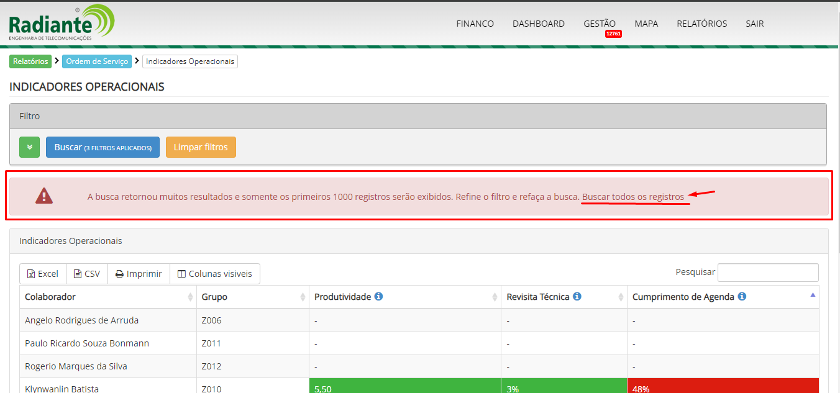Click the Revisita Técnica info icon
Screen dimensions: 840x393
577,297
